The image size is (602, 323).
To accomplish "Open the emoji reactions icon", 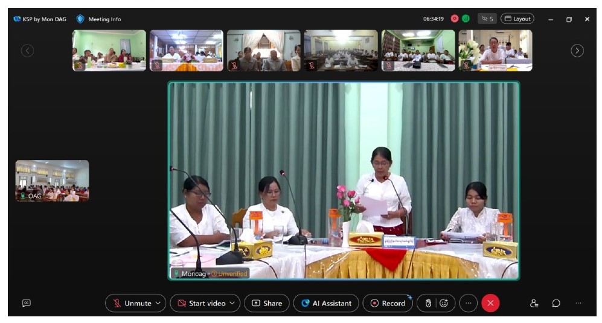I will pos(444,303).
